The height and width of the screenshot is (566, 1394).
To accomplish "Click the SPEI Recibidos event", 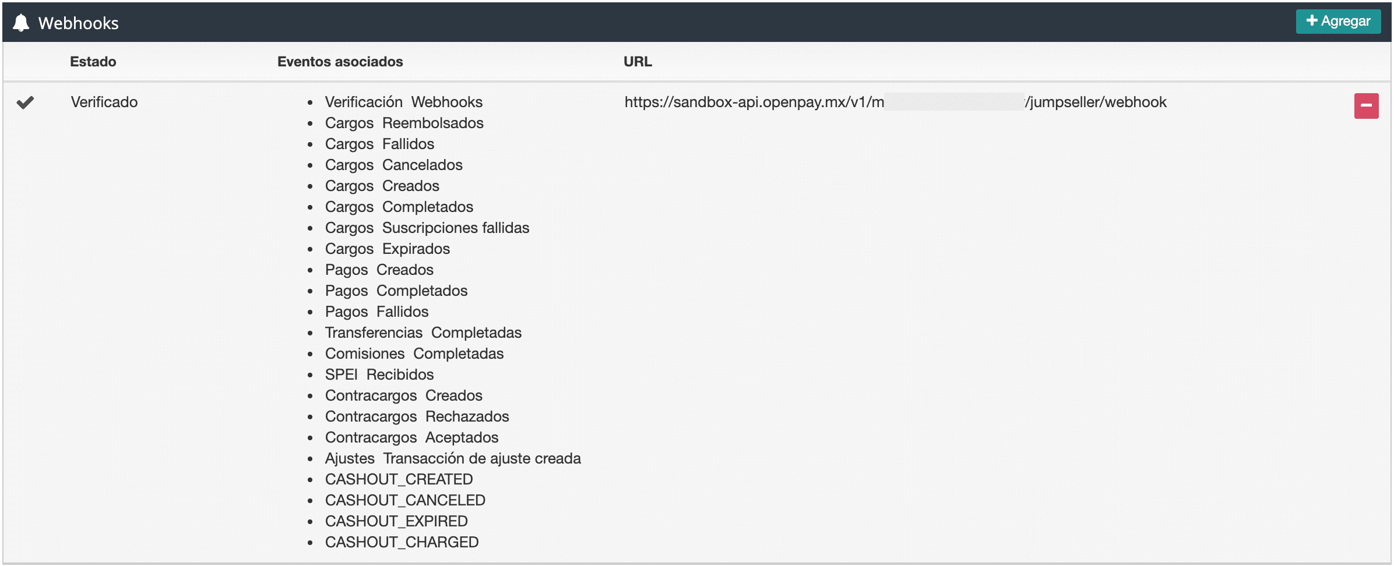I will pos(379,375).
